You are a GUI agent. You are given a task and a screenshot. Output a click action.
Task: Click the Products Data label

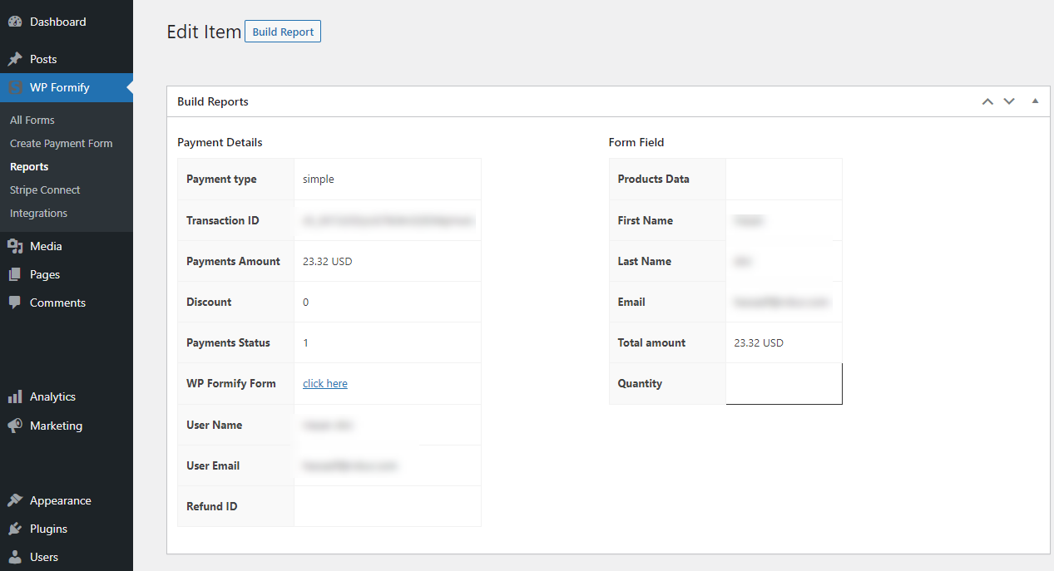pyautogui.click(x=654, y=179)
